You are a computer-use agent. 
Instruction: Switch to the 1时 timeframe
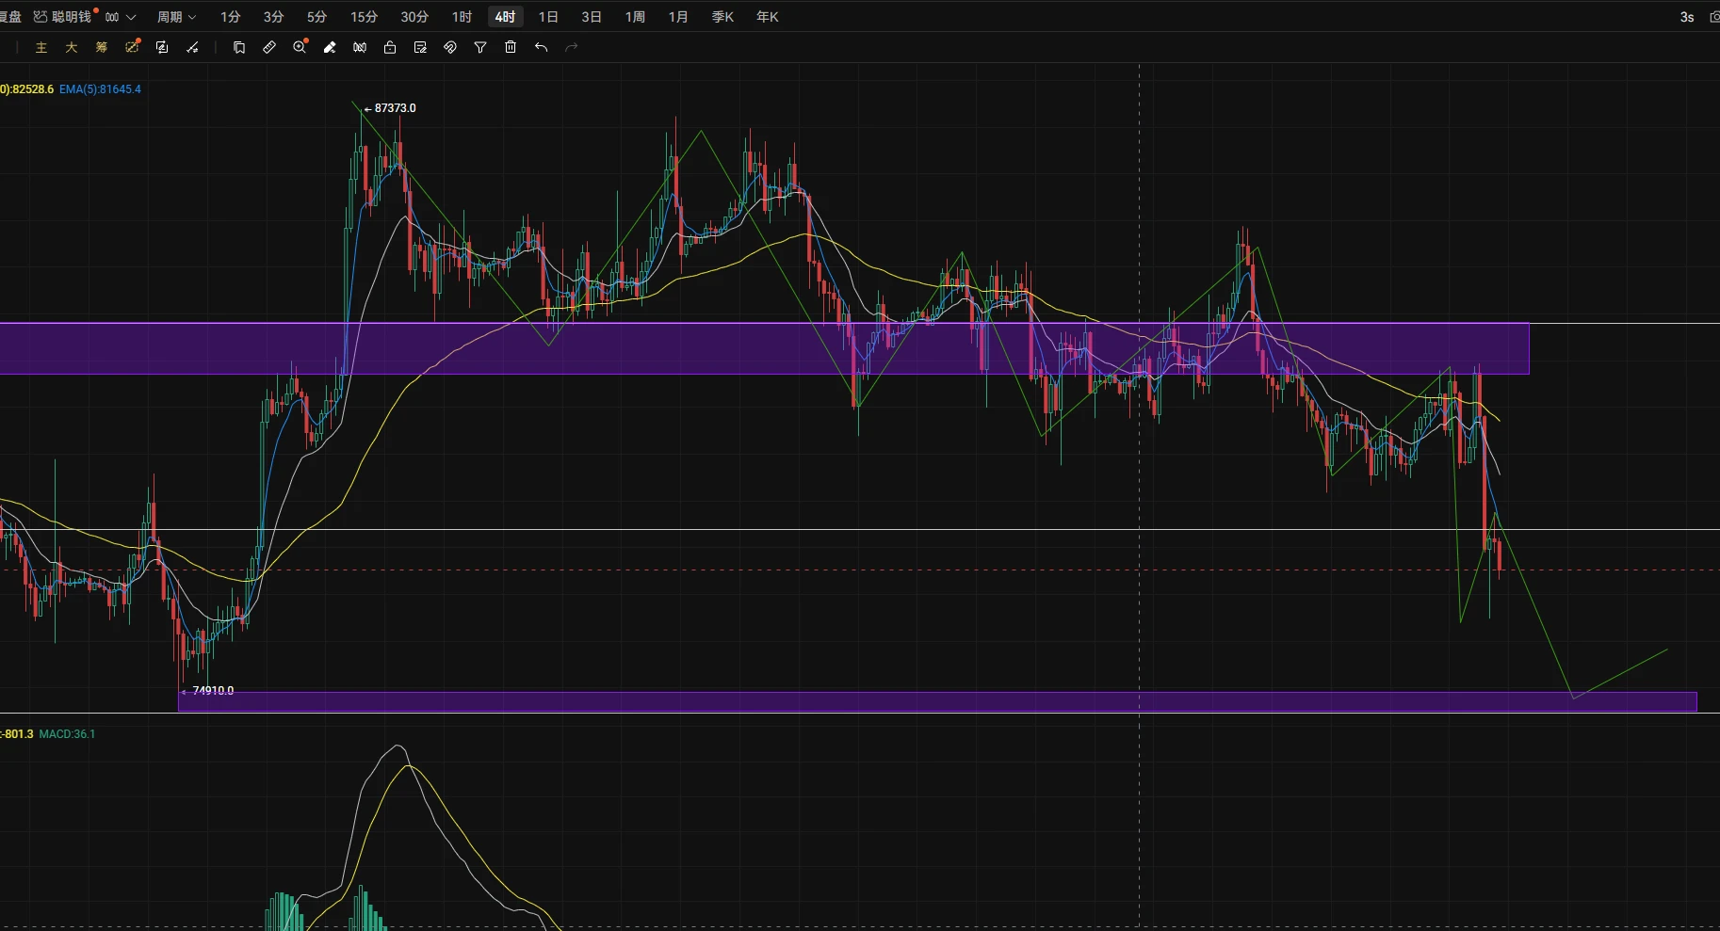(x=462, y=17)
